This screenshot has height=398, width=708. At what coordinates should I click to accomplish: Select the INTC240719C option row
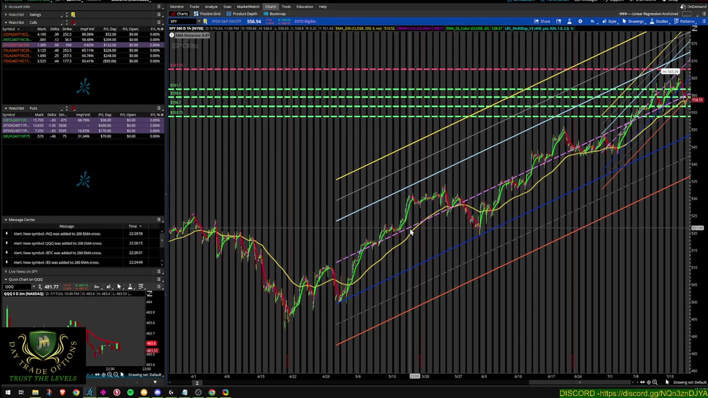coord(82,40)
